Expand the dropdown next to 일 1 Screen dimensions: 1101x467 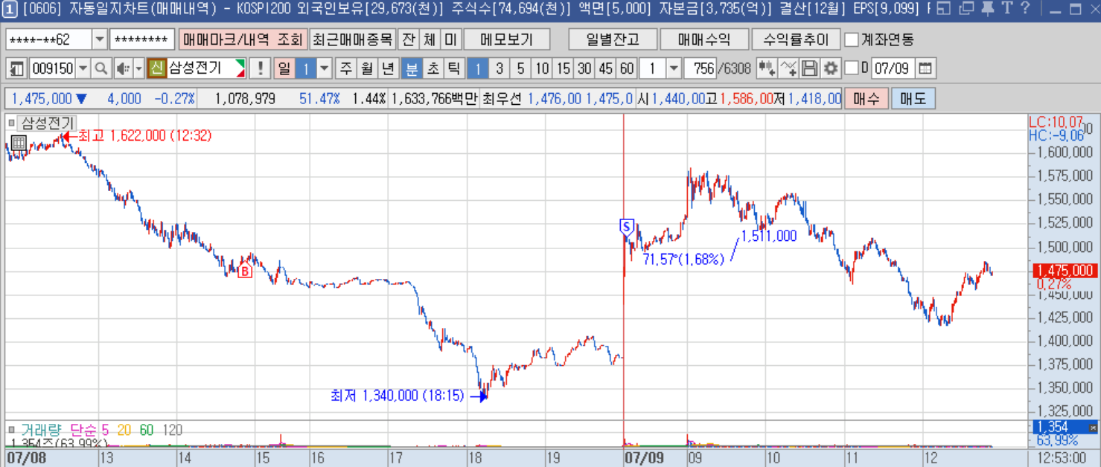325,69
